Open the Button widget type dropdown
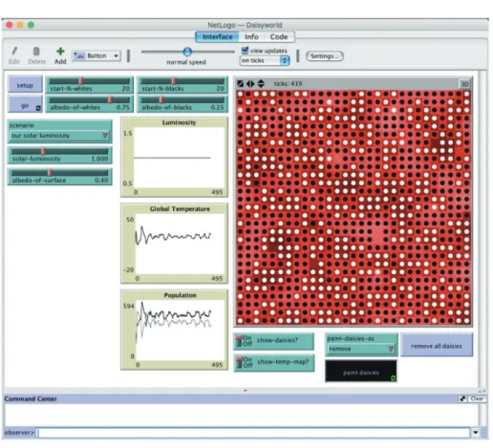 [x=96, y=56]
